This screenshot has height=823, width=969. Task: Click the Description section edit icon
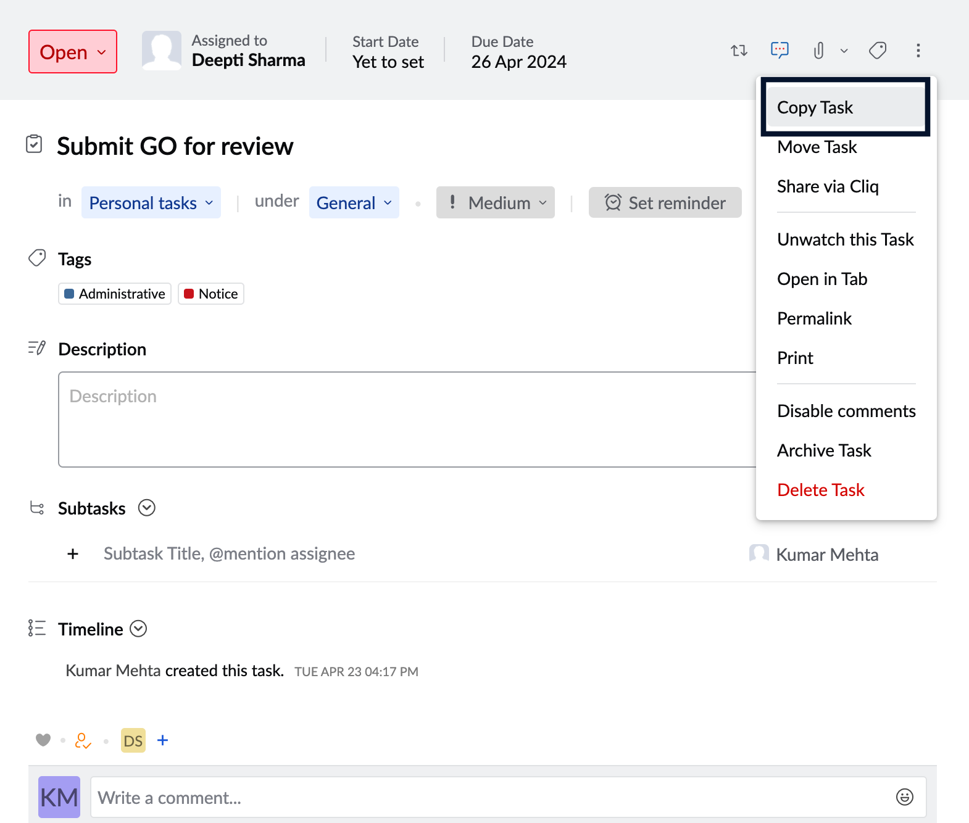(x=36, y=348)
